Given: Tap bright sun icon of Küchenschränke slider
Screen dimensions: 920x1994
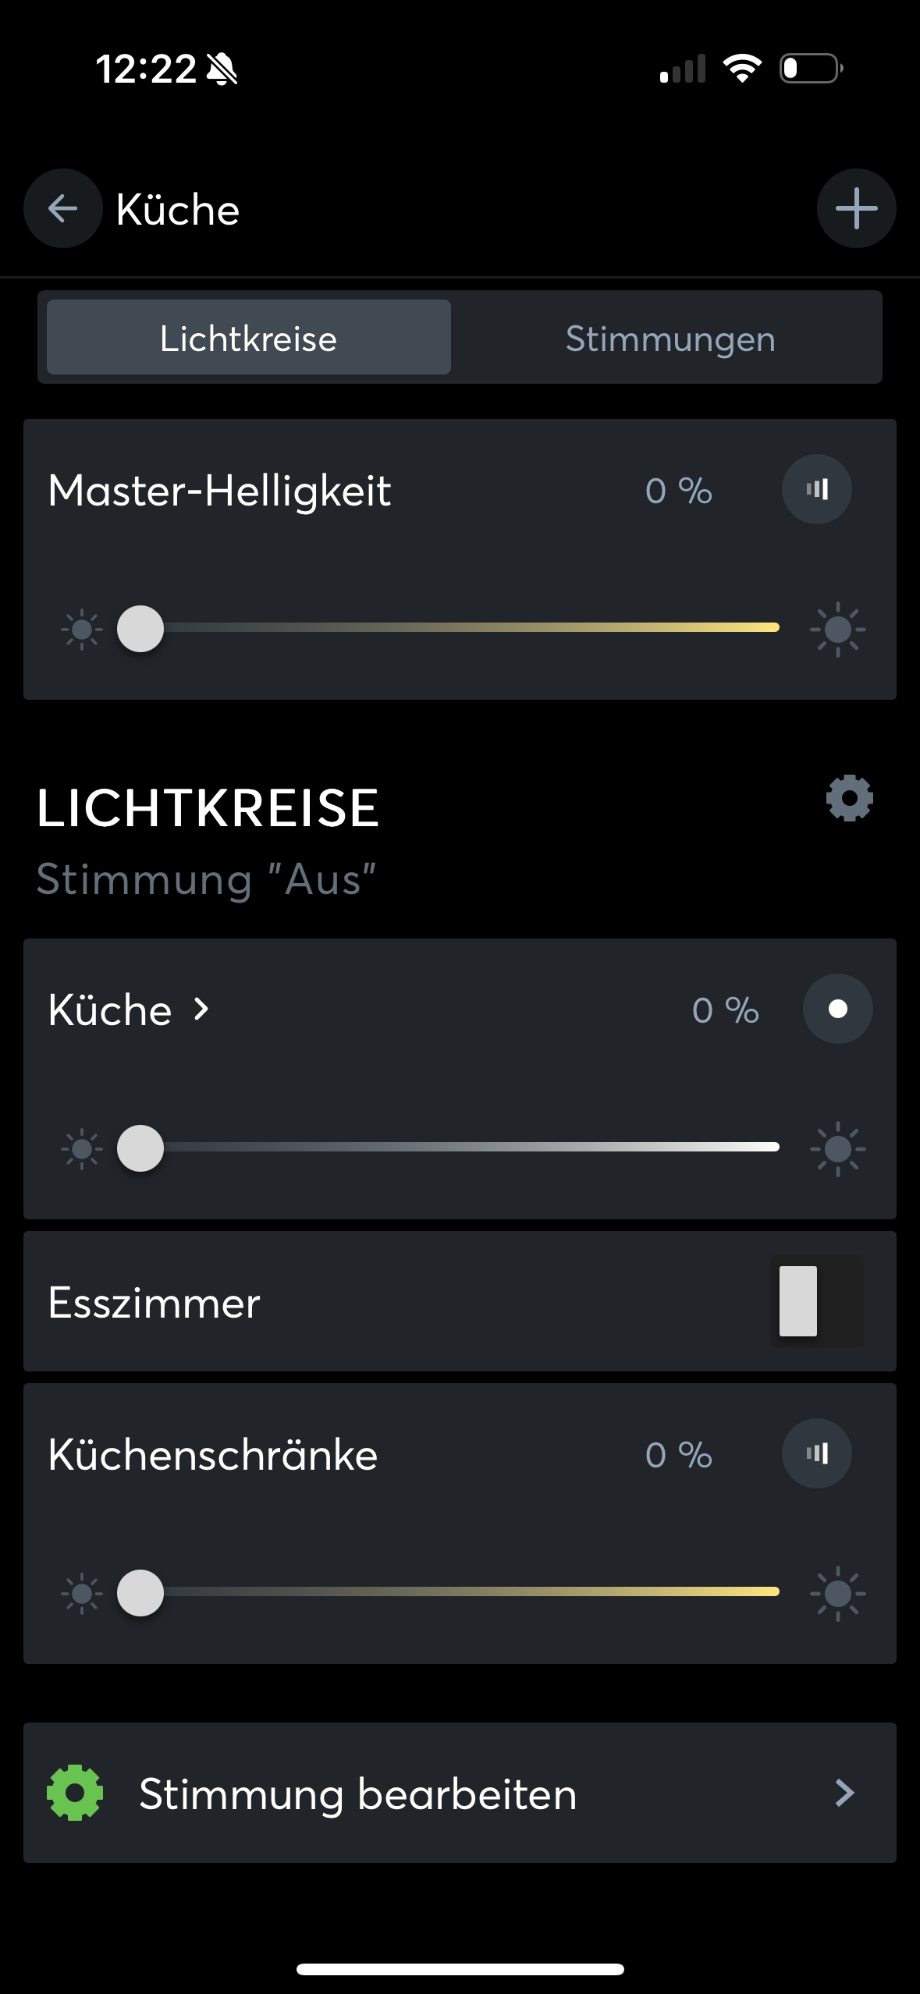Looking at the screenshot, I should [x=837, y=1593].
